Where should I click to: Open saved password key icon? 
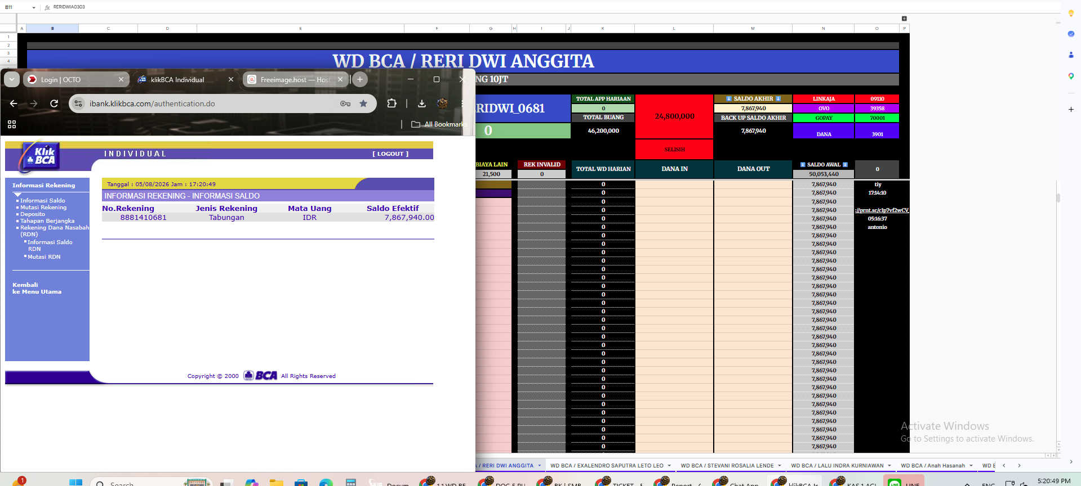[345, 103]
